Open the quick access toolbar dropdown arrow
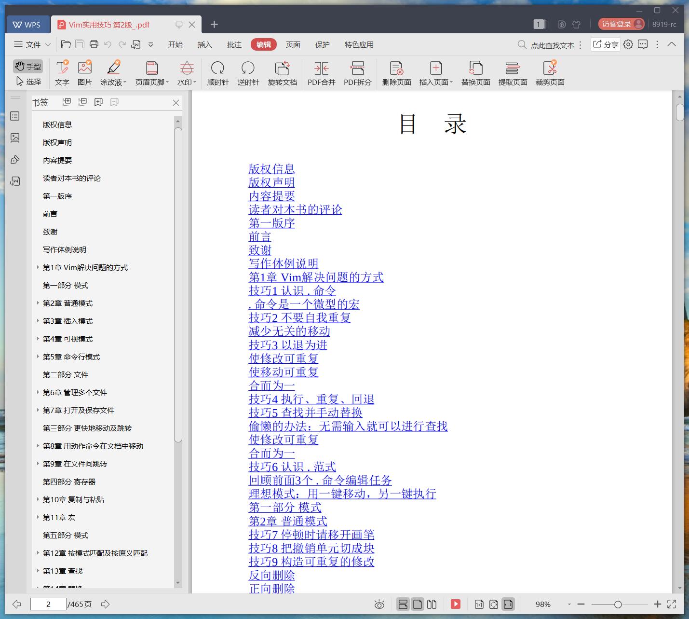Viewport: 689px width, 619px height. 150,44
